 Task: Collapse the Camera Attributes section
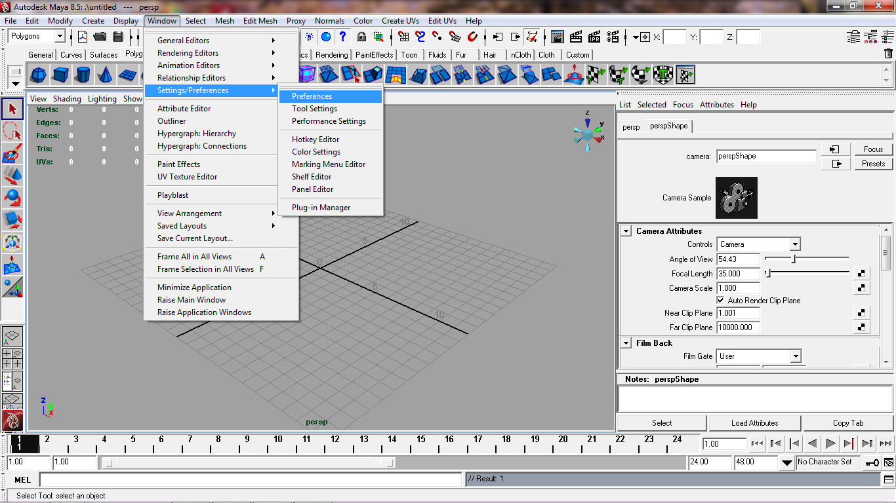(626, 231)
